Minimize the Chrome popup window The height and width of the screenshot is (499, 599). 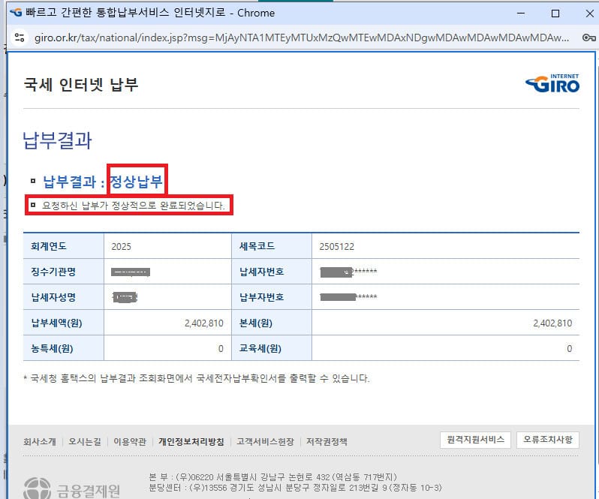click(521, 14)
